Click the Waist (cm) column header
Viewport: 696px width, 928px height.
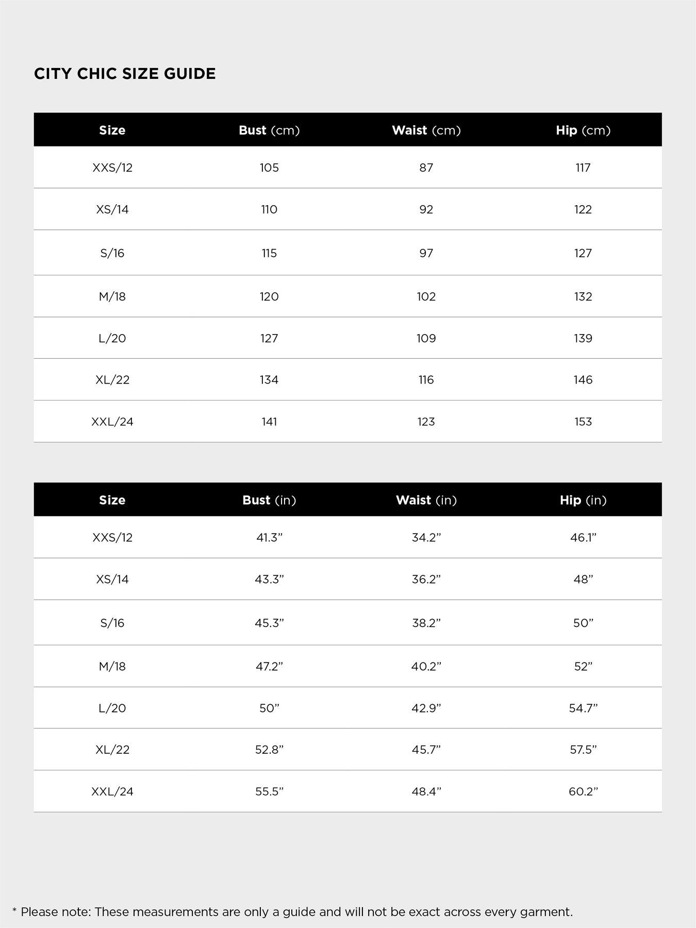(x=426, y=130)
